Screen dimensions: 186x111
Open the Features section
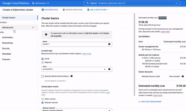click(6, 59)
